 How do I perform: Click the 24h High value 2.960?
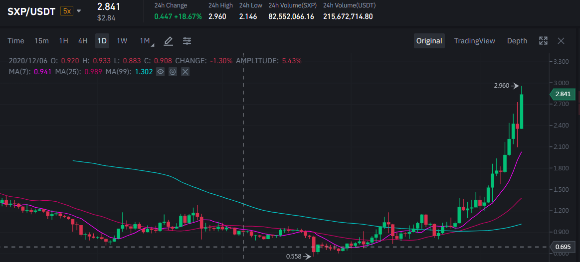[x=217, y=16]
